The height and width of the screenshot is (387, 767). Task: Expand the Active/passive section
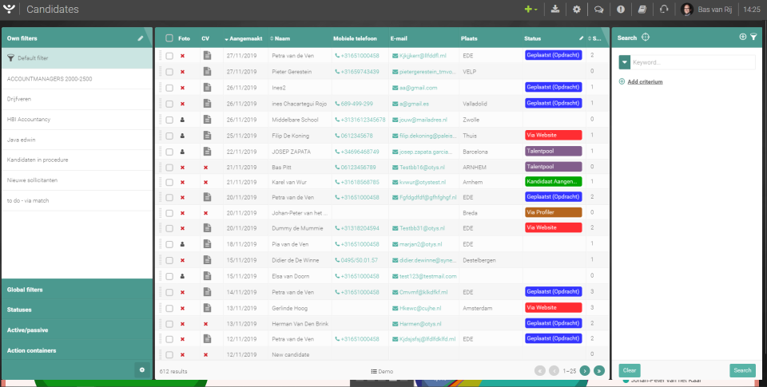pos(77,330)
